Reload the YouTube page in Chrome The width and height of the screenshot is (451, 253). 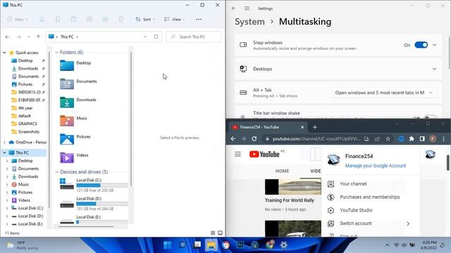pyautogui.click(x=254, y=139)
